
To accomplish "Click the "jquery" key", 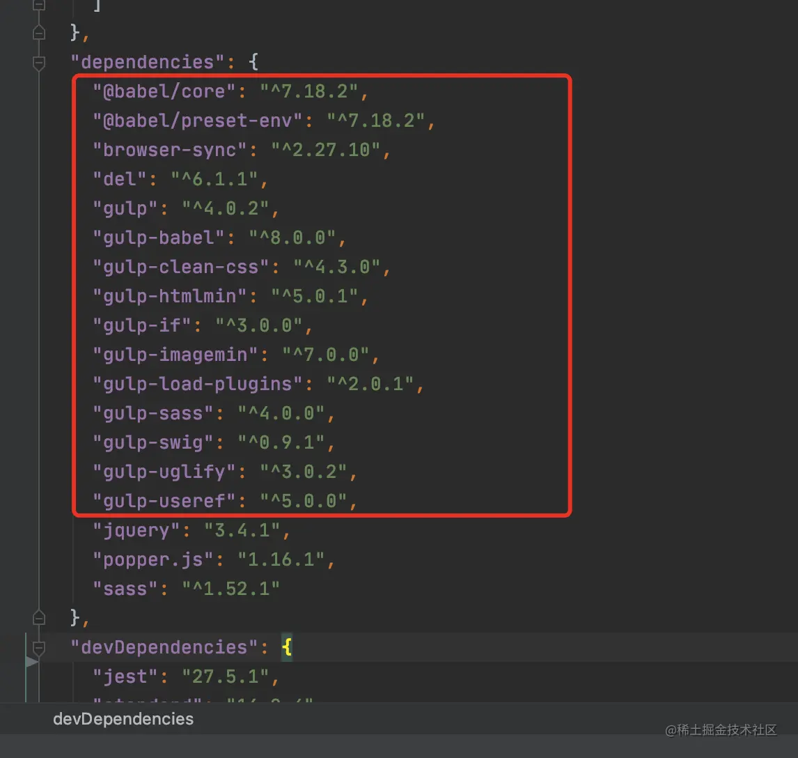I will point(136,530).
